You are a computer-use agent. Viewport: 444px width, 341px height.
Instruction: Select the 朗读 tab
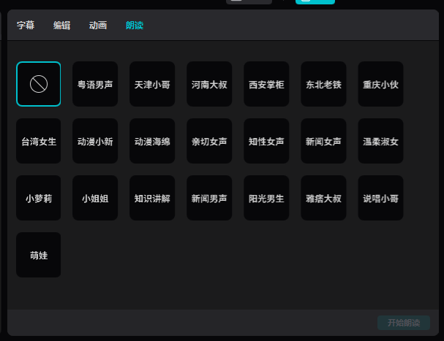click(x=135, y=25)
